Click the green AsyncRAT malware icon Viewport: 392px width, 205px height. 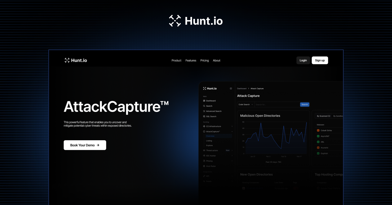[x=318, y=136]
